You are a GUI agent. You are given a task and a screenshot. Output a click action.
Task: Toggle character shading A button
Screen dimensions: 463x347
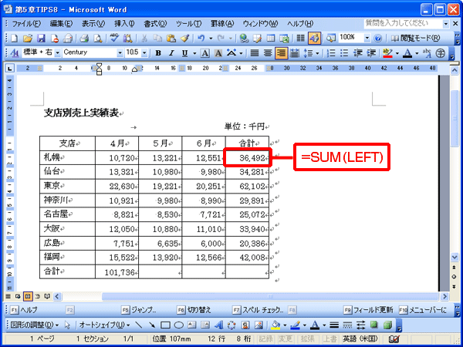tap(218, 53)
